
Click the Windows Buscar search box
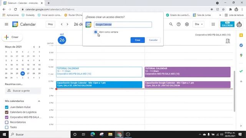pyautogui.click(x=40, y=135)
